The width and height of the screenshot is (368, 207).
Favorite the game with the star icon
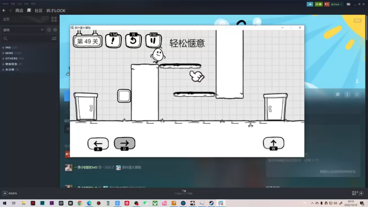tap(357, 94)
